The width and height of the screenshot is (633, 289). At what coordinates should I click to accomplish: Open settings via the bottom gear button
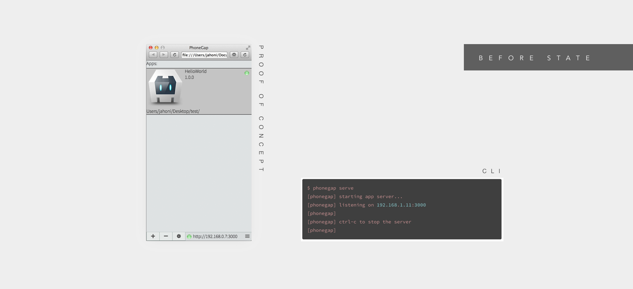coord(179,236)
